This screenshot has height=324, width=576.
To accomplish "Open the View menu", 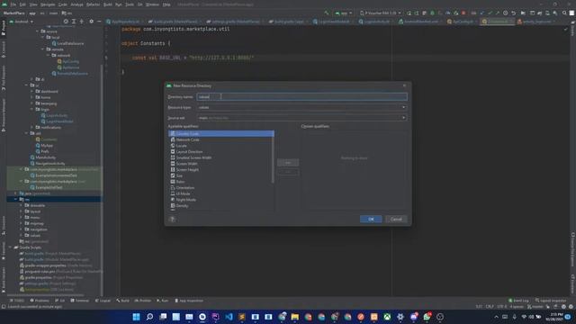I will 33,4.
